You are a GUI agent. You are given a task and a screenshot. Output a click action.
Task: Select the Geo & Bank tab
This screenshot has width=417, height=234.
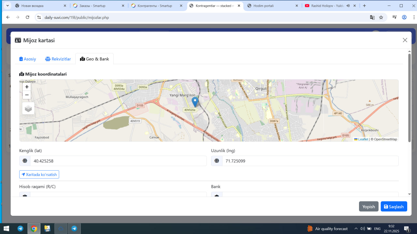(x=94, y=59)
